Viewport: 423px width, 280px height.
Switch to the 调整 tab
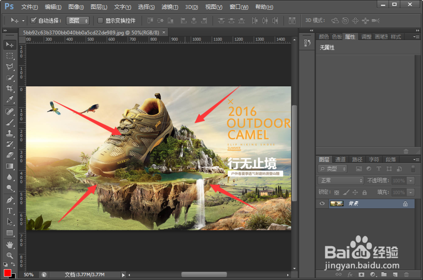(366, 37)
